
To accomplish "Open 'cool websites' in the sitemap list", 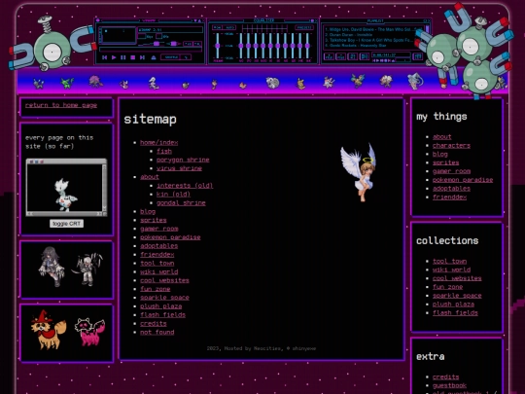I will point(164,280).
